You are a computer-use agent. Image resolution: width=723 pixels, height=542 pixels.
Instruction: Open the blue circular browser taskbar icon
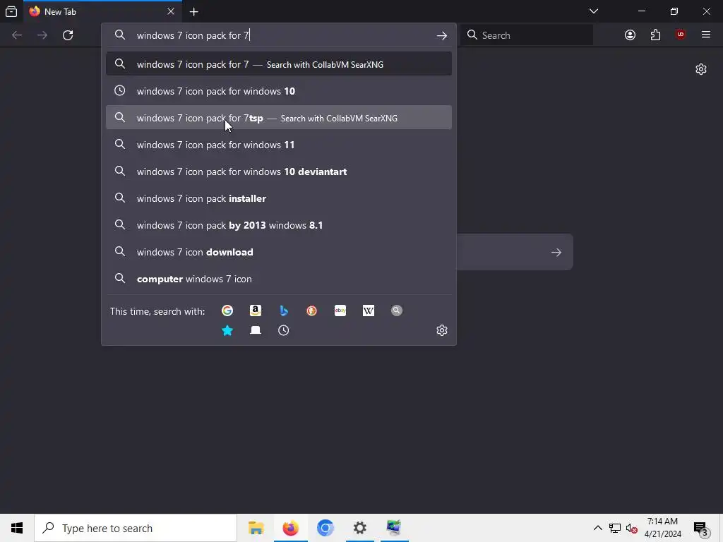click(325, 528)
